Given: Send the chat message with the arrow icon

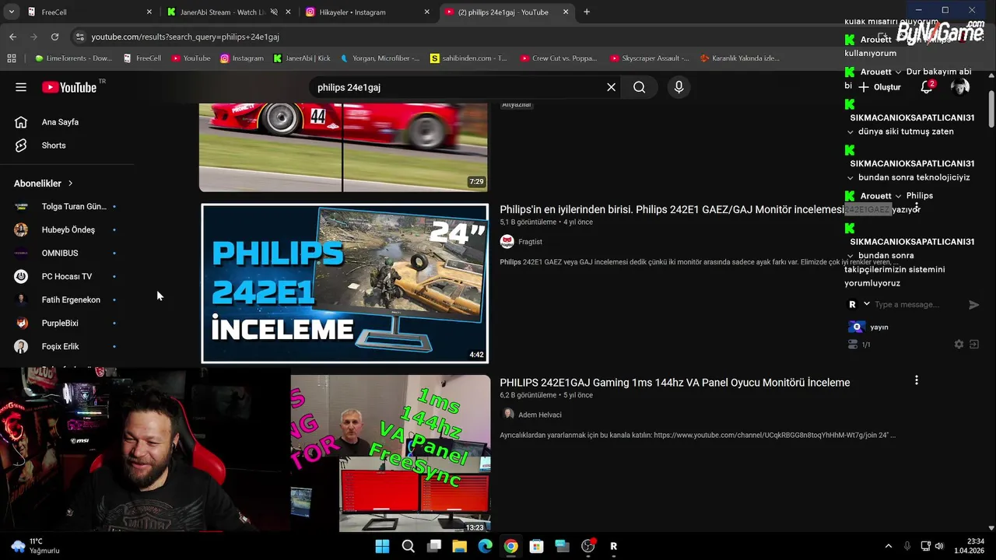Looking at the screenshot, I should (x=973, y=305).
